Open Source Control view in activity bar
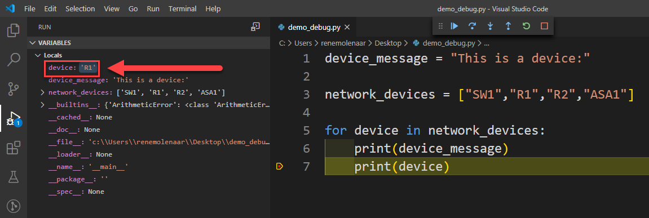This screenshot has height=218, width=649. (14, 89)
